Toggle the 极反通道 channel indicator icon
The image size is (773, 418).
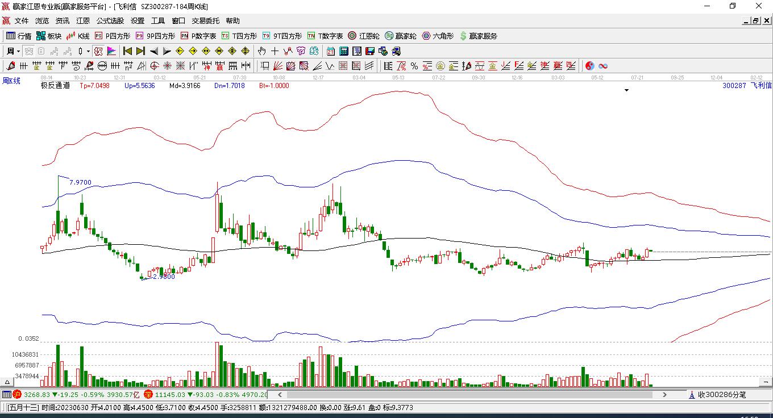click(98, 51)
